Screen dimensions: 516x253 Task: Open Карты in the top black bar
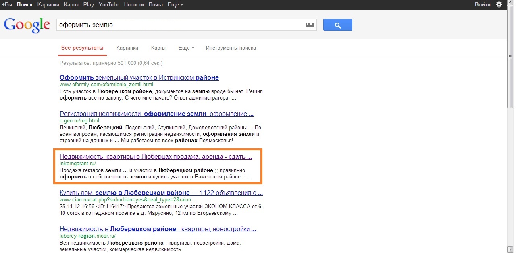[x=71, y=4]
